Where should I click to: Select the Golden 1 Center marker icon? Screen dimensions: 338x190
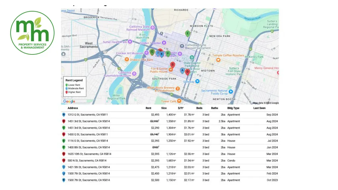[x=164, y=43]
